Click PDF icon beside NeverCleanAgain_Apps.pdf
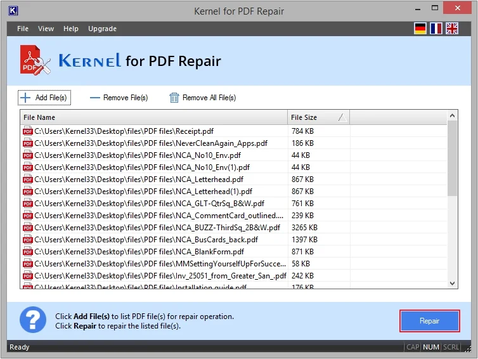The image size is (478, 359). coord(28,143)
